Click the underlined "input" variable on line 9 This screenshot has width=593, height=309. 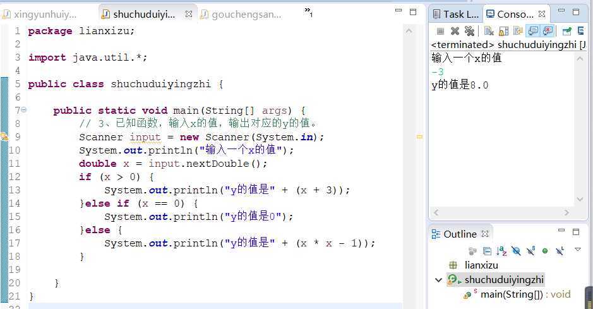pyautogui.click(x=145, y=137)
